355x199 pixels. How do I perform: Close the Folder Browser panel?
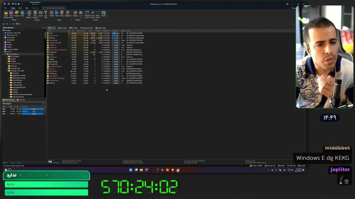click(45, 28)
